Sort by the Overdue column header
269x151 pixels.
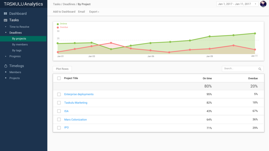tap(253, 79)
